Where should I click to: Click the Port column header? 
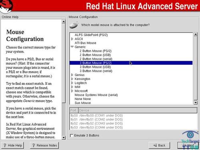click(74, 110)
